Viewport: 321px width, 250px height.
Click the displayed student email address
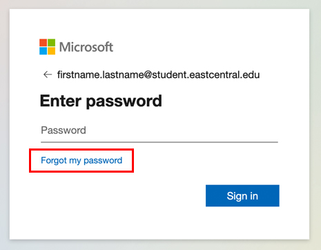click(x=158, y=75)
